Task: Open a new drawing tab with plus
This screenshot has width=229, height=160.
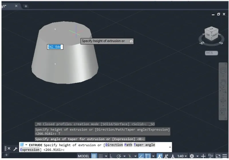Action: [25, 6]
